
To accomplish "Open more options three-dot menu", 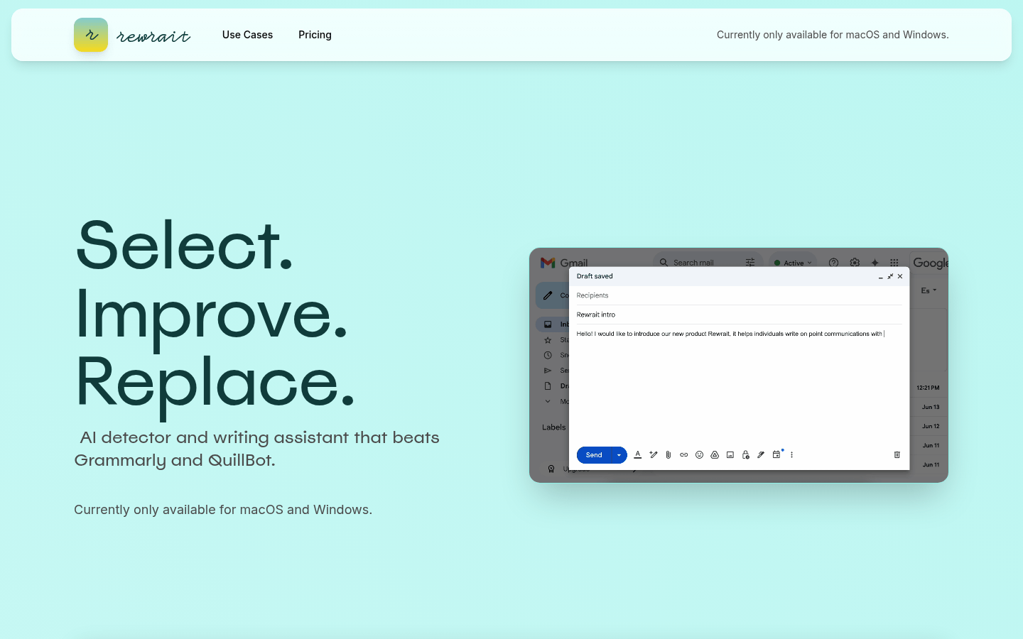I will coord(791,455).
